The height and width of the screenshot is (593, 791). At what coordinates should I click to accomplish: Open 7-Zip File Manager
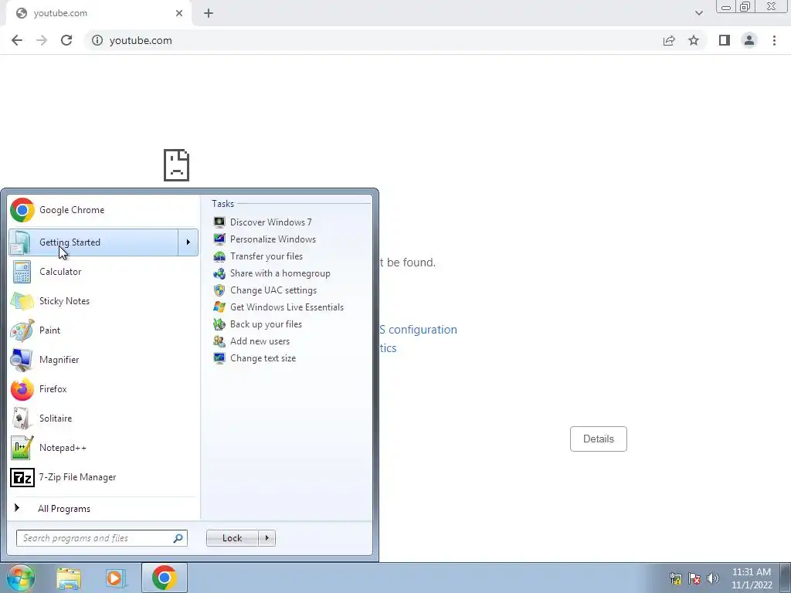(104, 477)
